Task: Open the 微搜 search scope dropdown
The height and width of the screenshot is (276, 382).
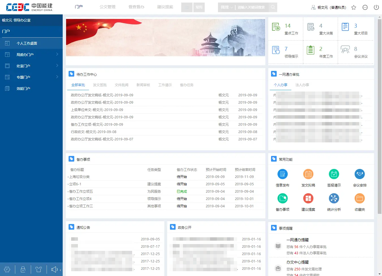Action: point(227,7)
